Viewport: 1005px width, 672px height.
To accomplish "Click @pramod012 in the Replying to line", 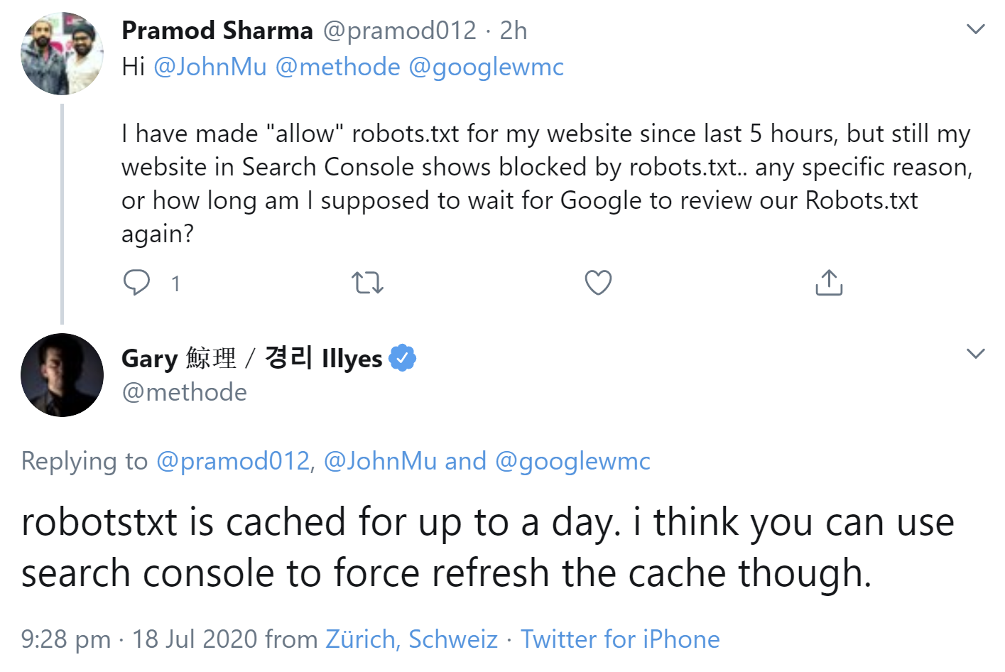I will (233, 461).
